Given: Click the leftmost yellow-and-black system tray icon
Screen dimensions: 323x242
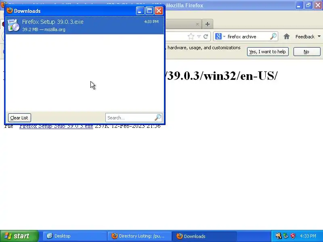Looking at the screenshot, I should pos(279,236).
